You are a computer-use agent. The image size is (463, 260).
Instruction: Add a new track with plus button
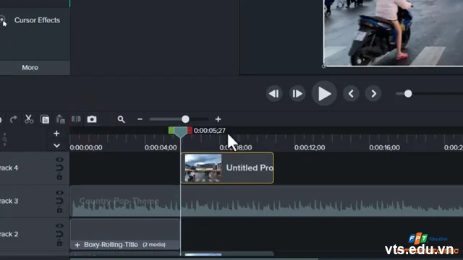[x=56, y=133]
